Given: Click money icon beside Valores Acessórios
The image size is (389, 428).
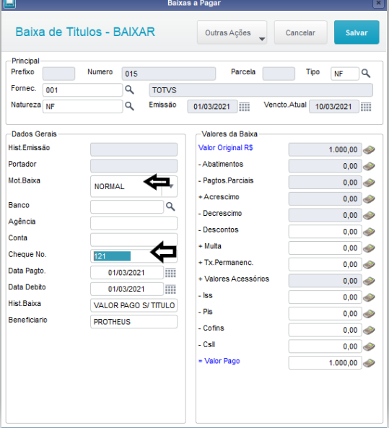Looking at the screenshot, I should click(x=369, y=281).
